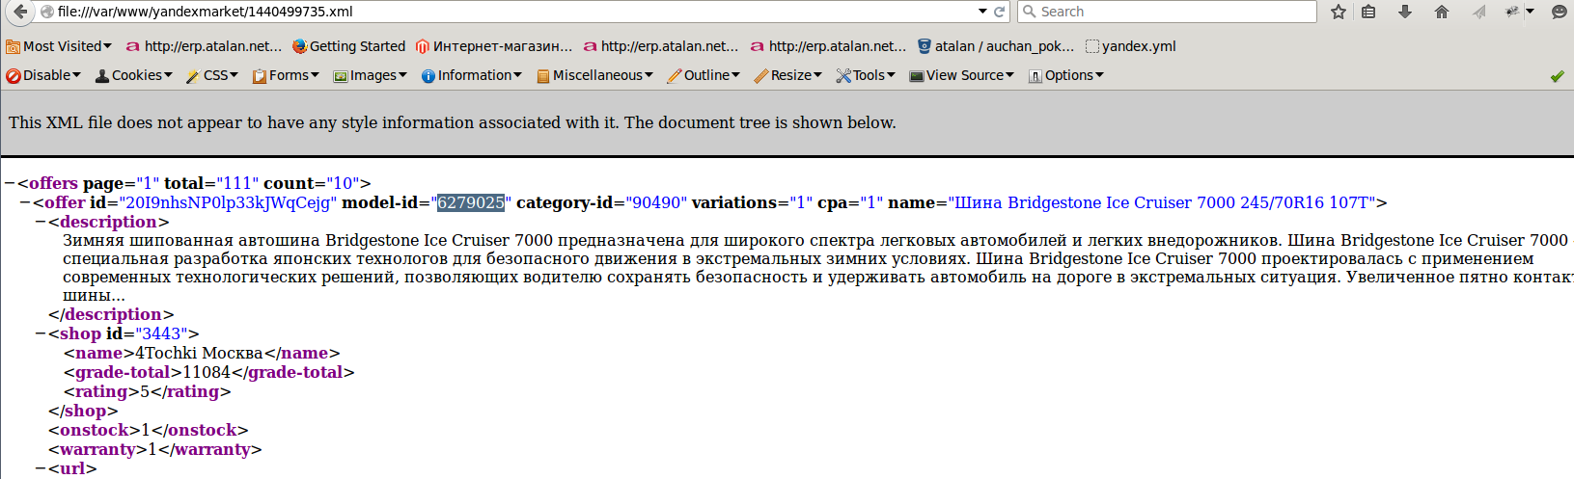Click the count attribute value "10"
The image size is (1574, 479).
342,183
